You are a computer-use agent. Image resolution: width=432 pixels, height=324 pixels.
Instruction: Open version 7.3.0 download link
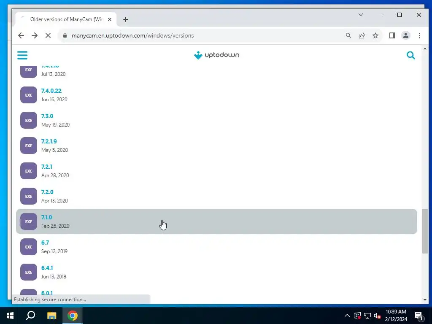pos(47,116)
